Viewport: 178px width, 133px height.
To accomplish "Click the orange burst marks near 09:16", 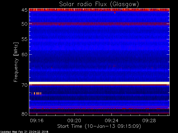I will [37, 93].
